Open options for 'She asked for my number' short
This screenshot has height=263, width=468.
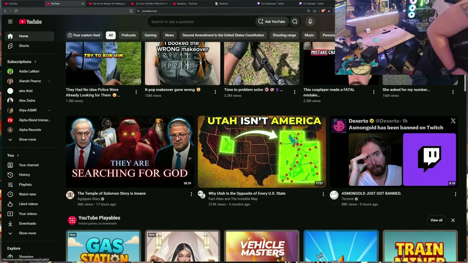[x=453, y=92]
